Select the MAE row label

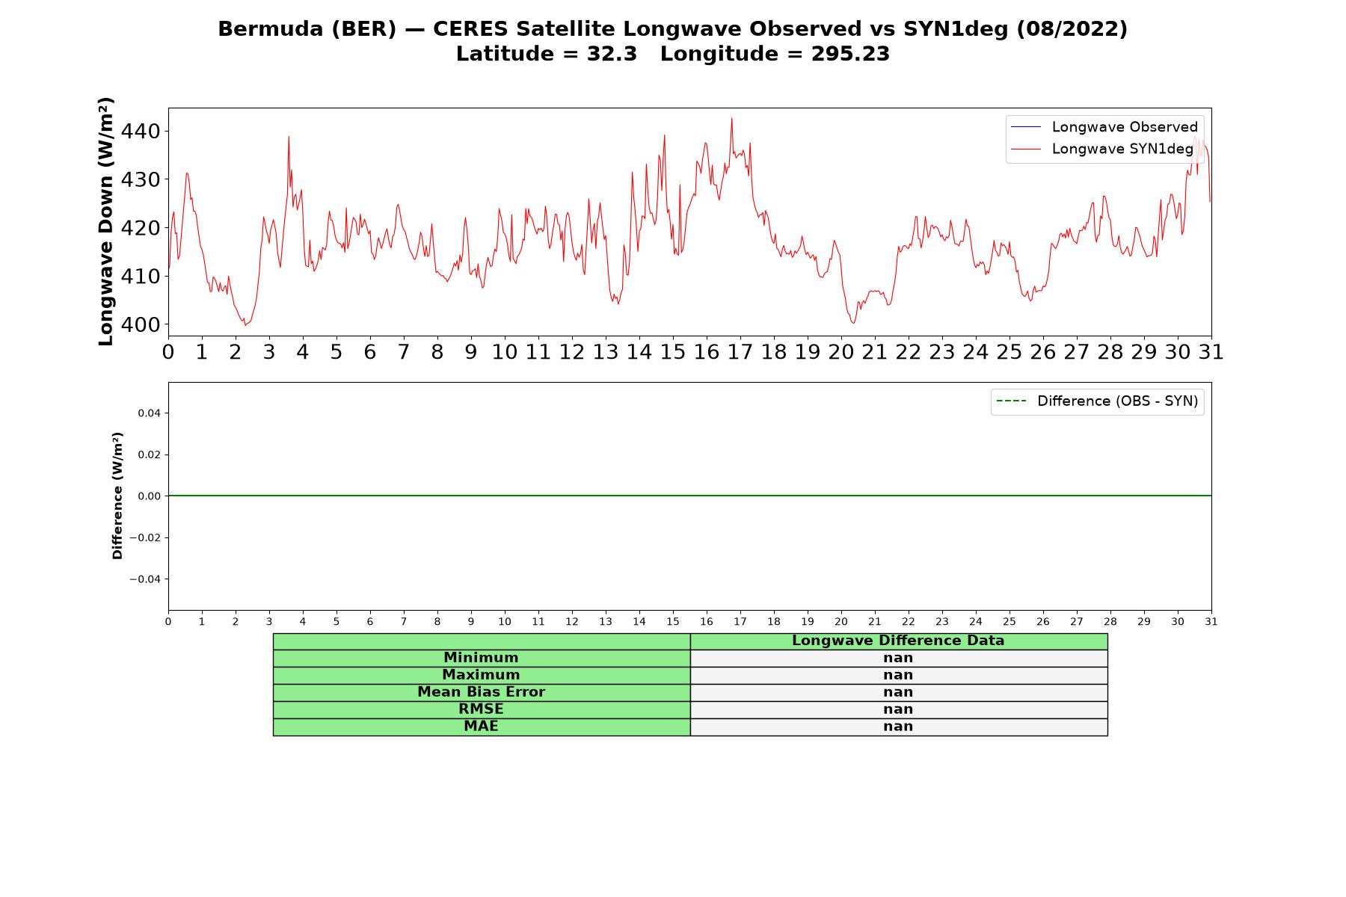pyautogui.click(x=481, y=727)
